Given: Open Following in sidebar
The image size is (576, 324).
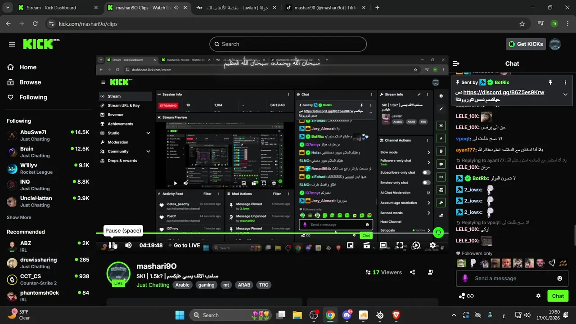Looking at the screenshot, I should click(33, 97).
